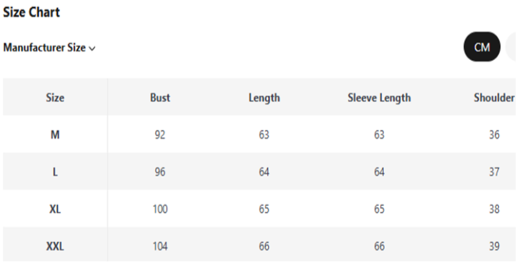Image resolution: width=517 pixels, height=280 pixels.
Task: Select the M size row label
Action: click(55, 135)
